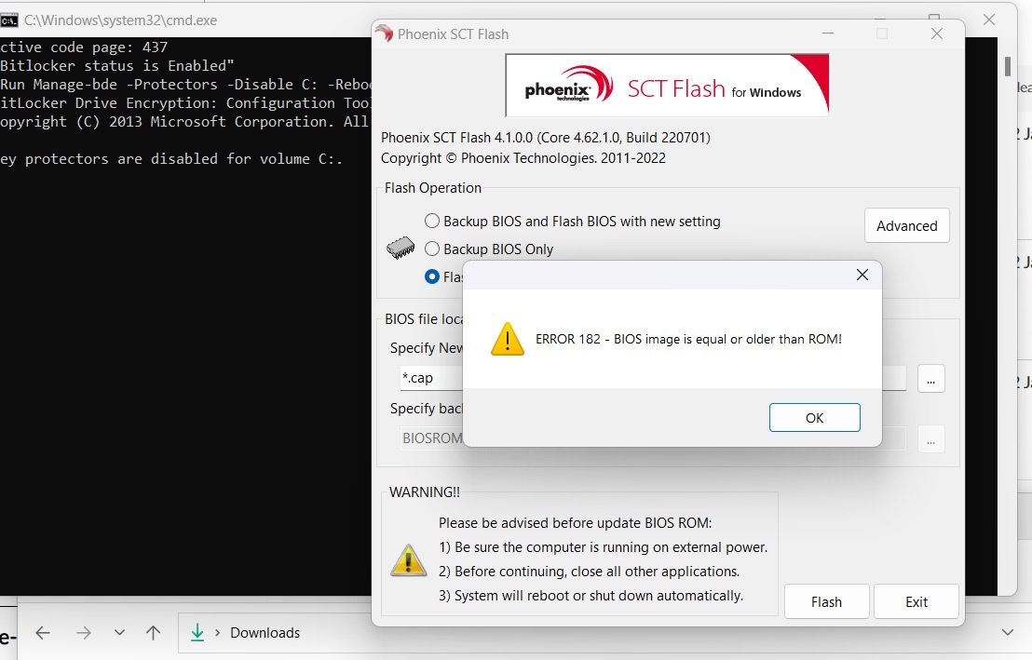Click the ERROR 182 message text
Image resolution: width=1032 pixels, height=660 pixels.
(x=688, y=339)
